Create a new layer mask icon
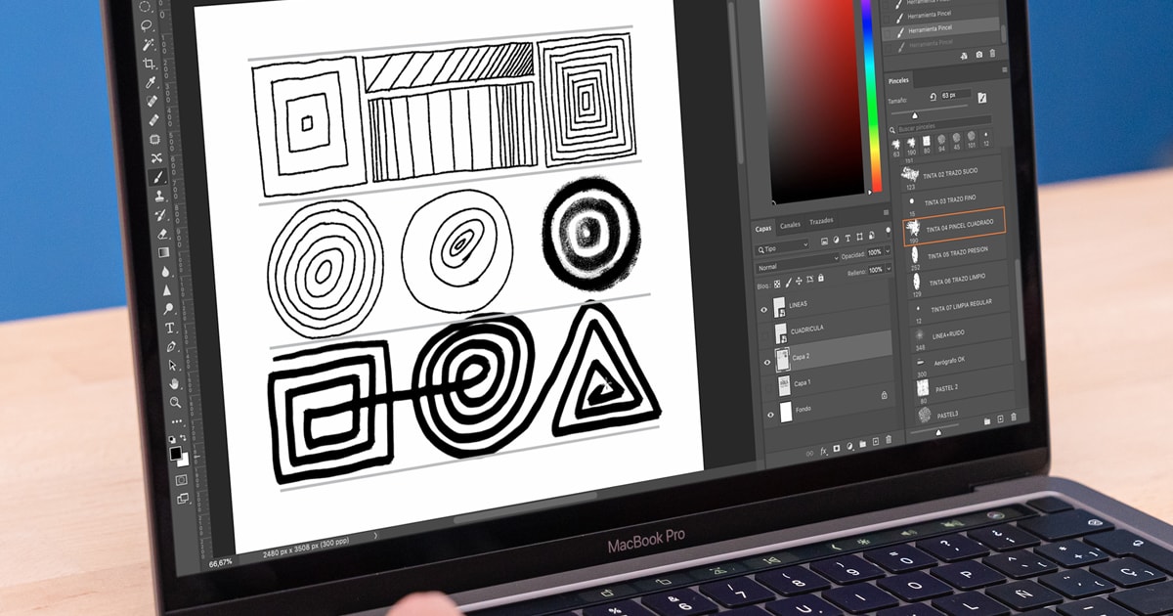This screenshot has height=616, width=1173. [837, 448]
